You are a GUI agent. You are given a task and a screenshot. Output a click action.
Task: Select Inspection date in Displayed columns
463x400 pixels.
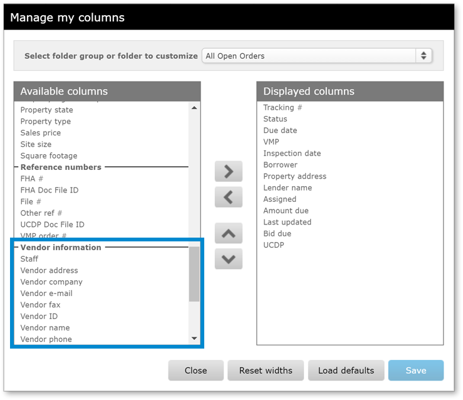292,154
